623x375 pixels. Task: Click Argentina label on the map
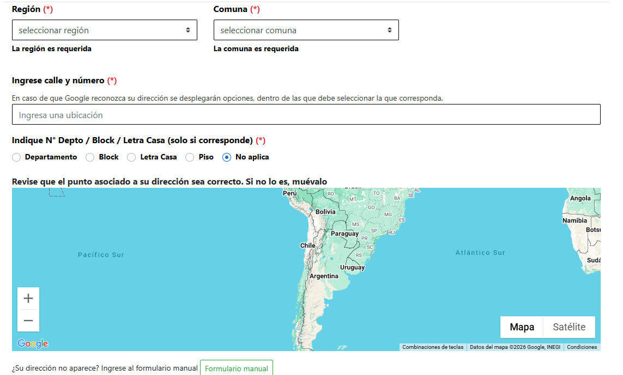324,276
